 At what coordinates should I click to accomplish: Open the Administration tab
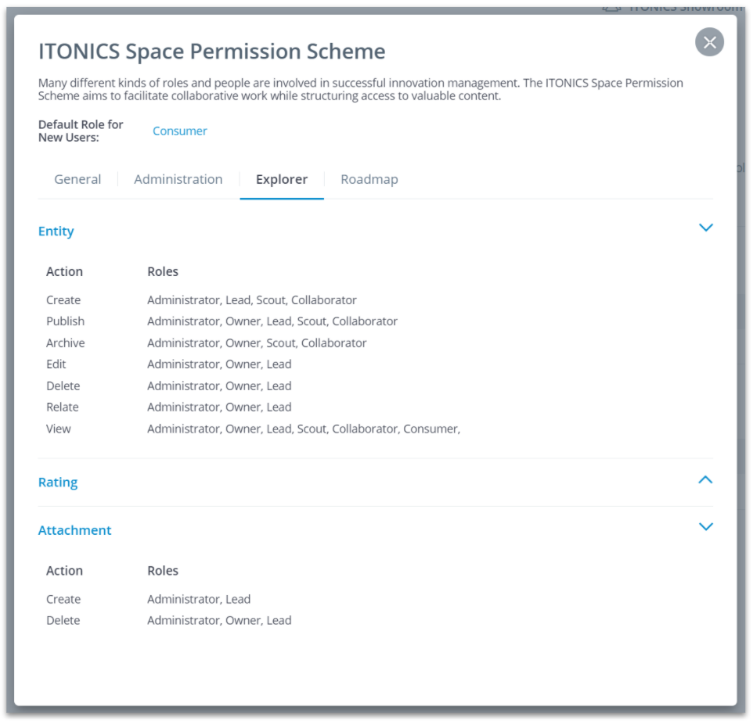point(178,179)
